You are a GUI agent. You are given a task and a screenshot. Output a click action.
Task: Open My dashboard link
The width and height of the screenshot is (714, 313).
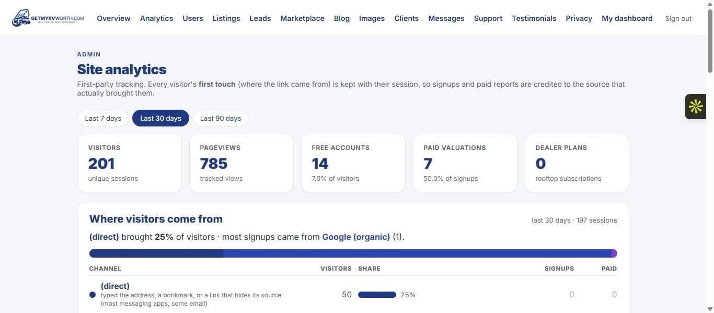click(627, 18)
